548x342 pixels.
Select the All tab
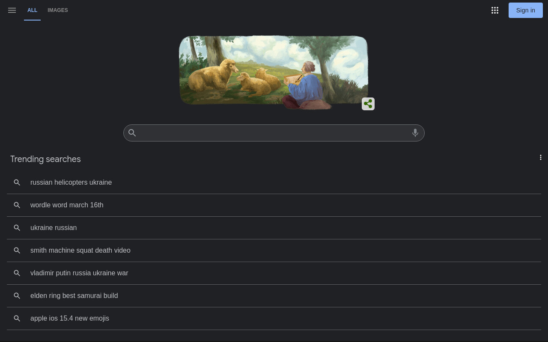pyautogui.click(x=33, y=10)
